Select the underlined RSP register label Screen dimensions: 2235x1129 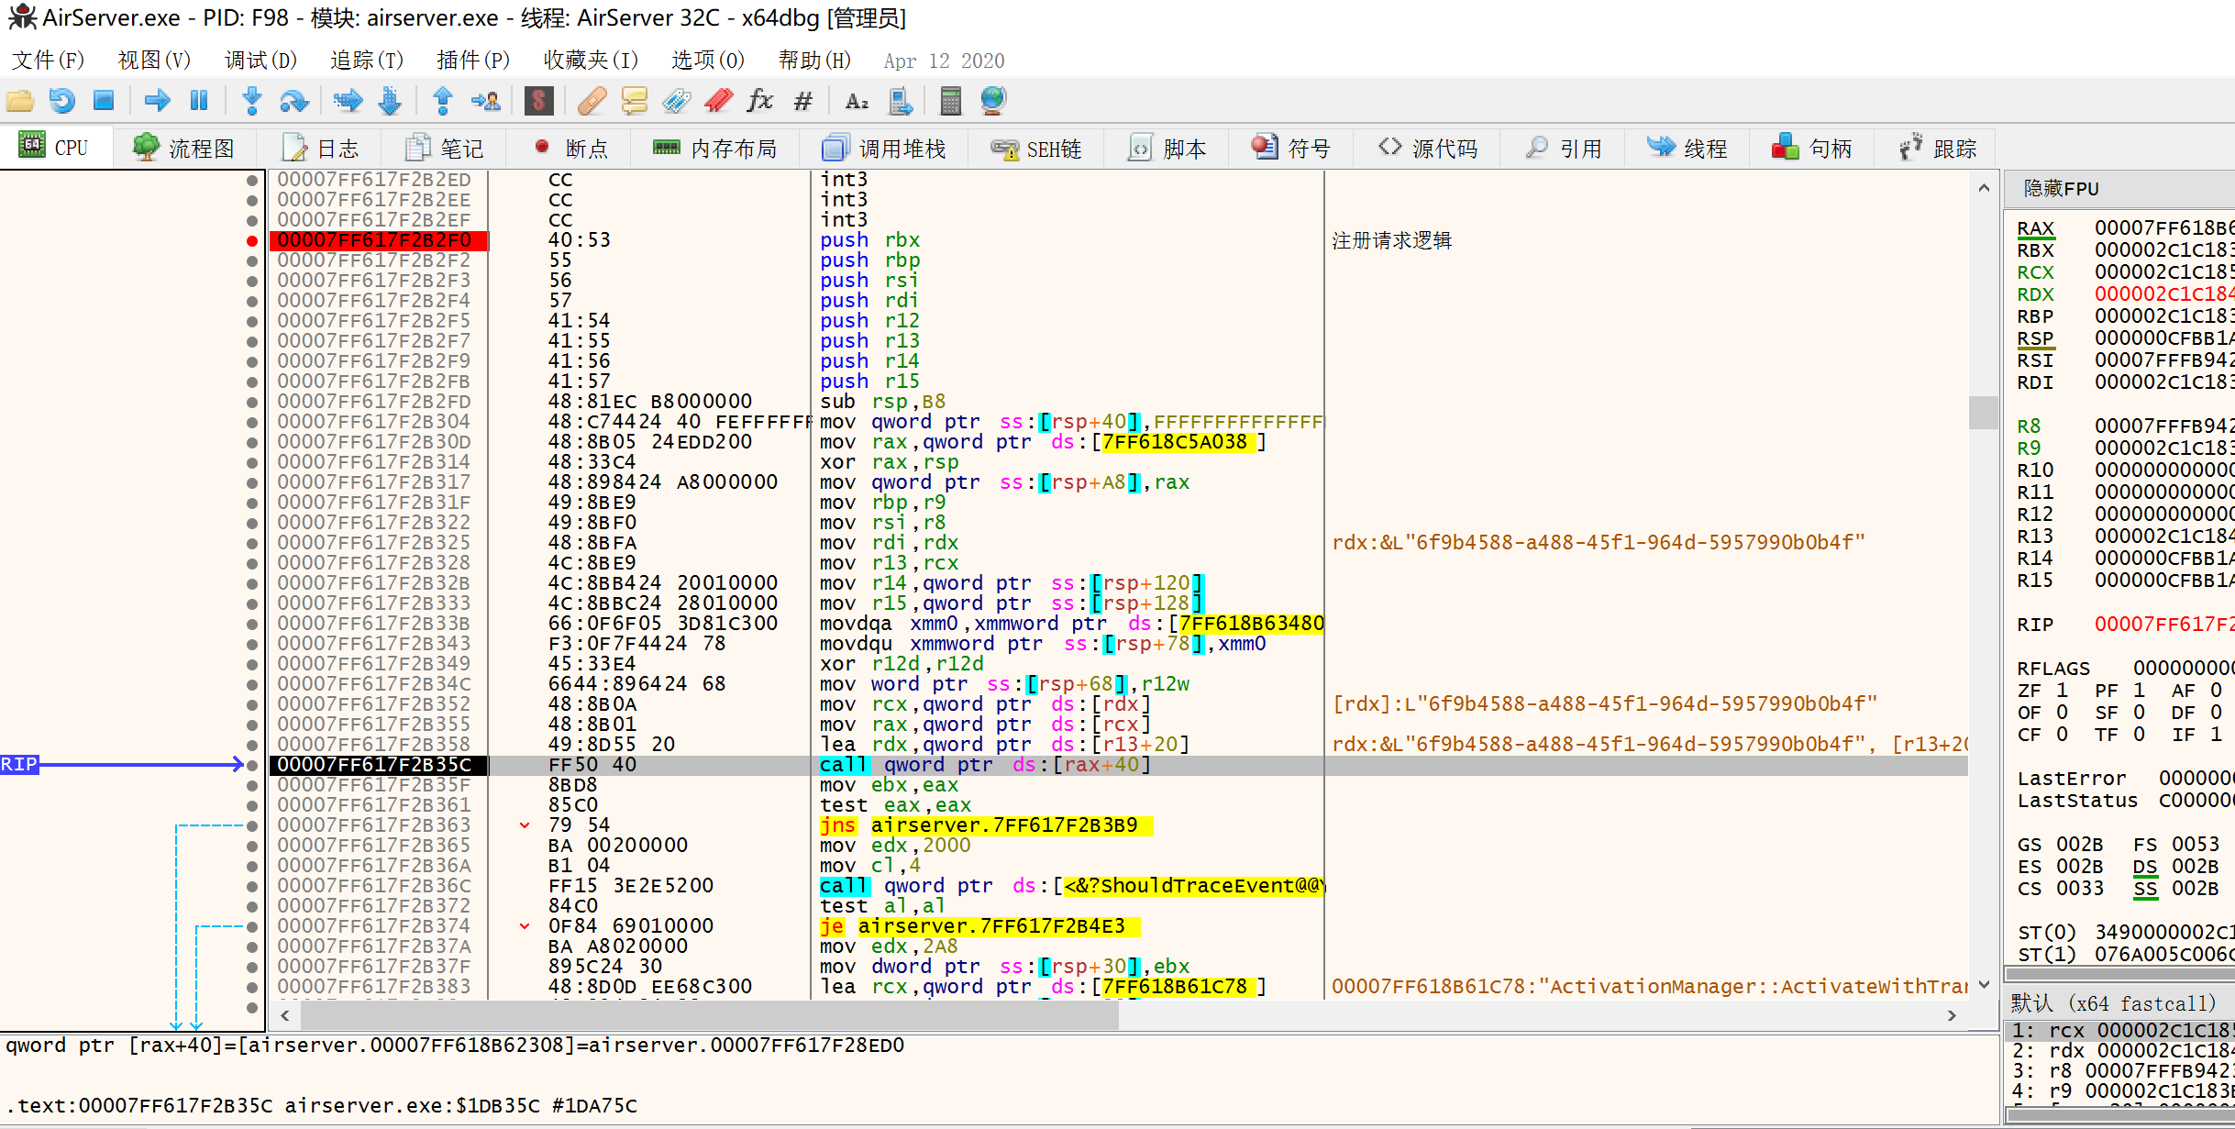[x=2036, y=338]
